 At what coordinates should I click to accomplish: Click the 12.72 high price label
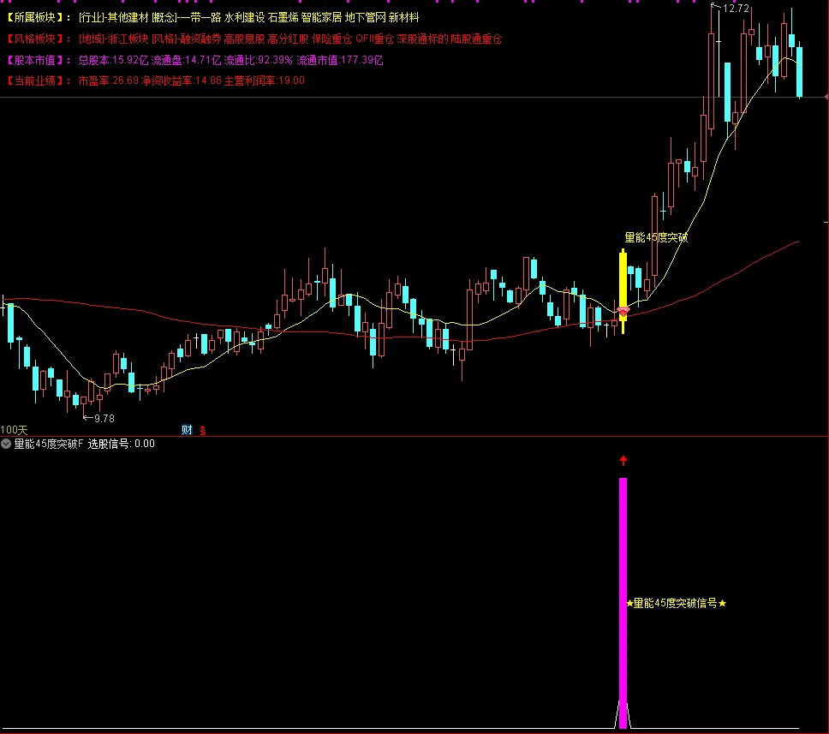pos(736,9)
